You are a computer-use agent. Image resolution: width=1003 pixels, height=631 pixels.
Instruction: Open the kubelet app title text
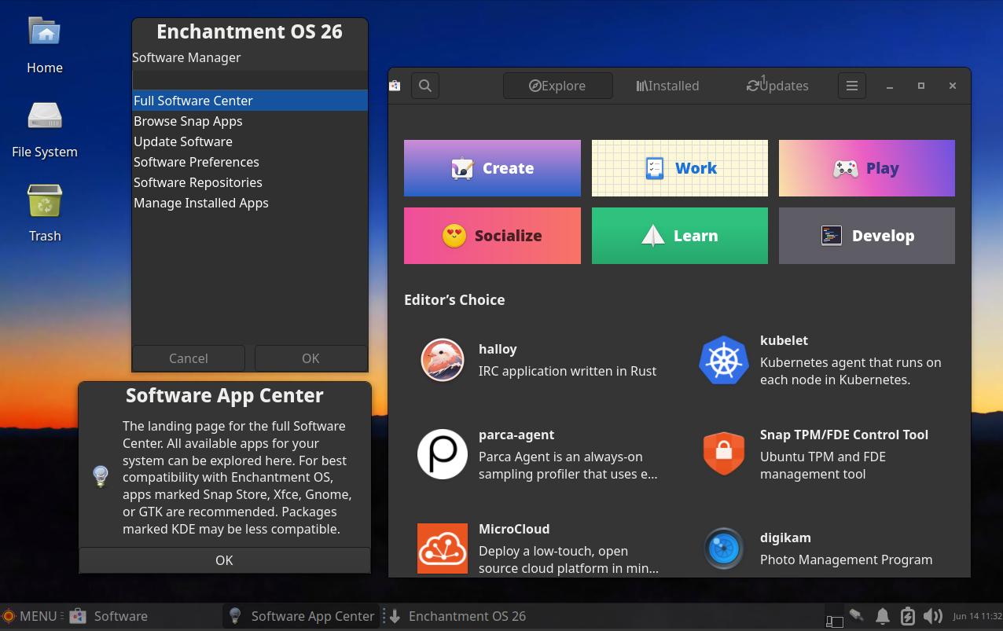[784, 340]
